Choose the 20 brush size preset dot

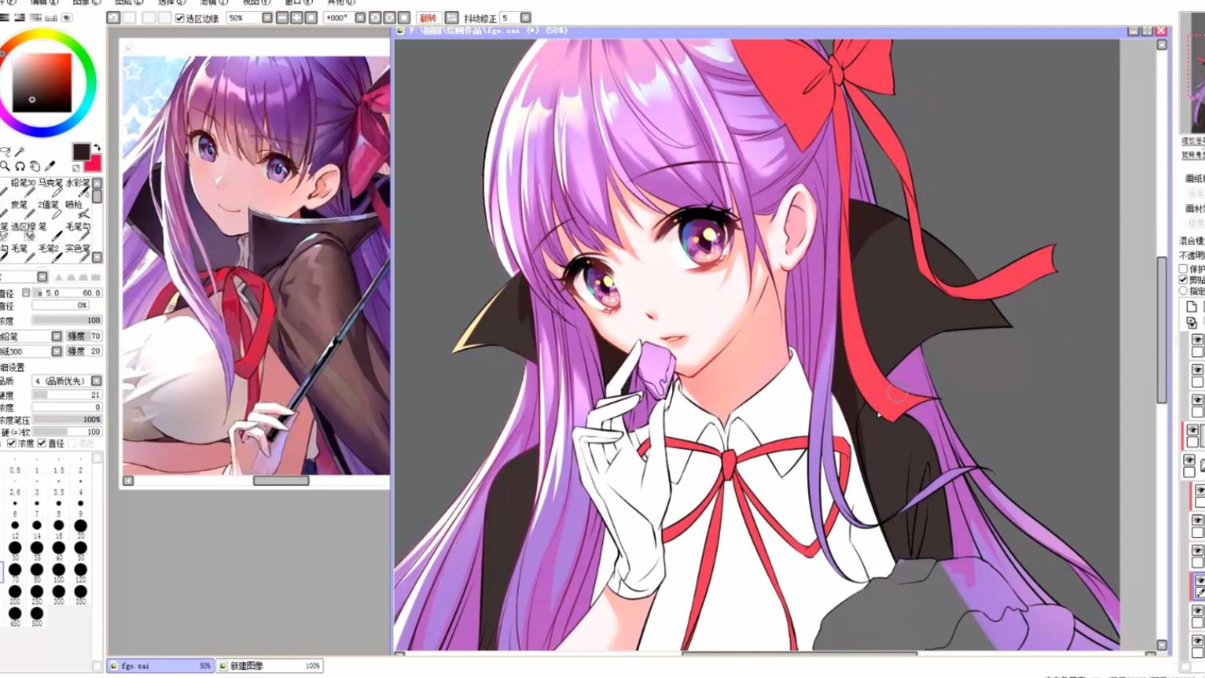(80, 525)
